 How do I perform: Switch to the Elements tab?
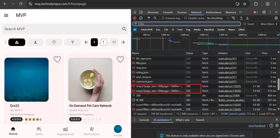153,12
